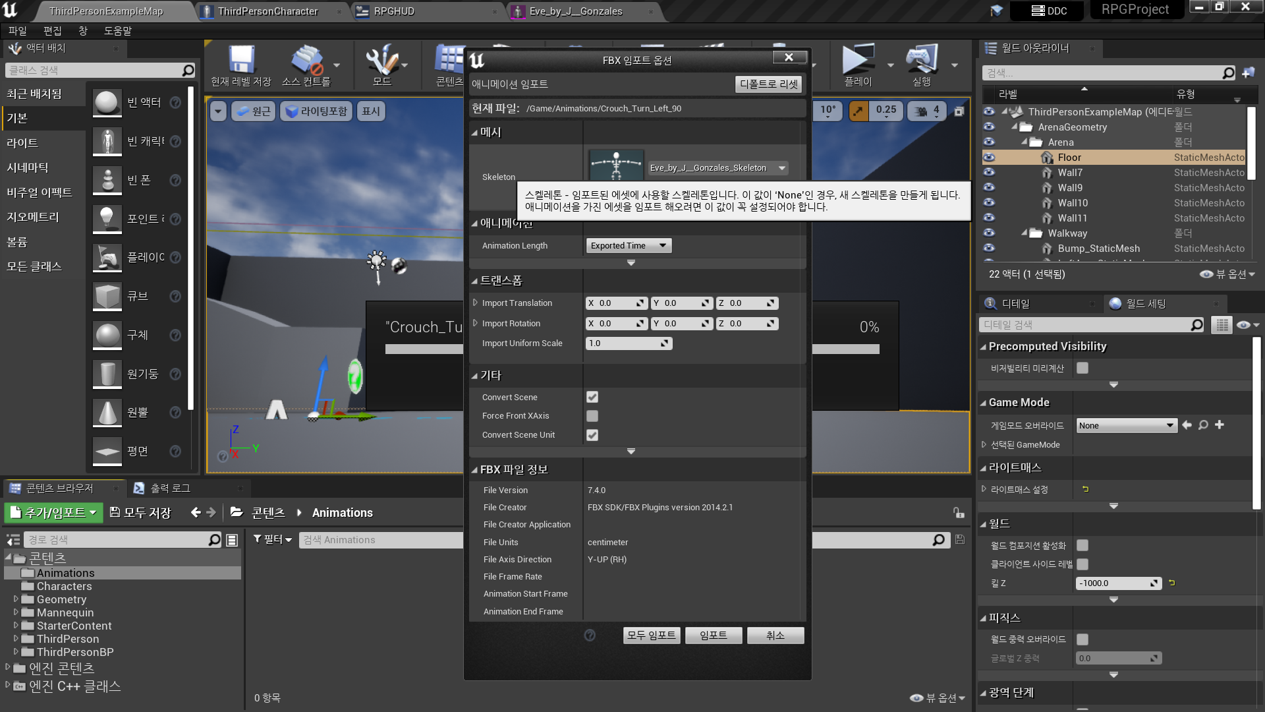Image resolution: width=1265 pixels, height=712 pixels.
Task: Click the Point Light placement icon
Action: click(x=107, y=219)
